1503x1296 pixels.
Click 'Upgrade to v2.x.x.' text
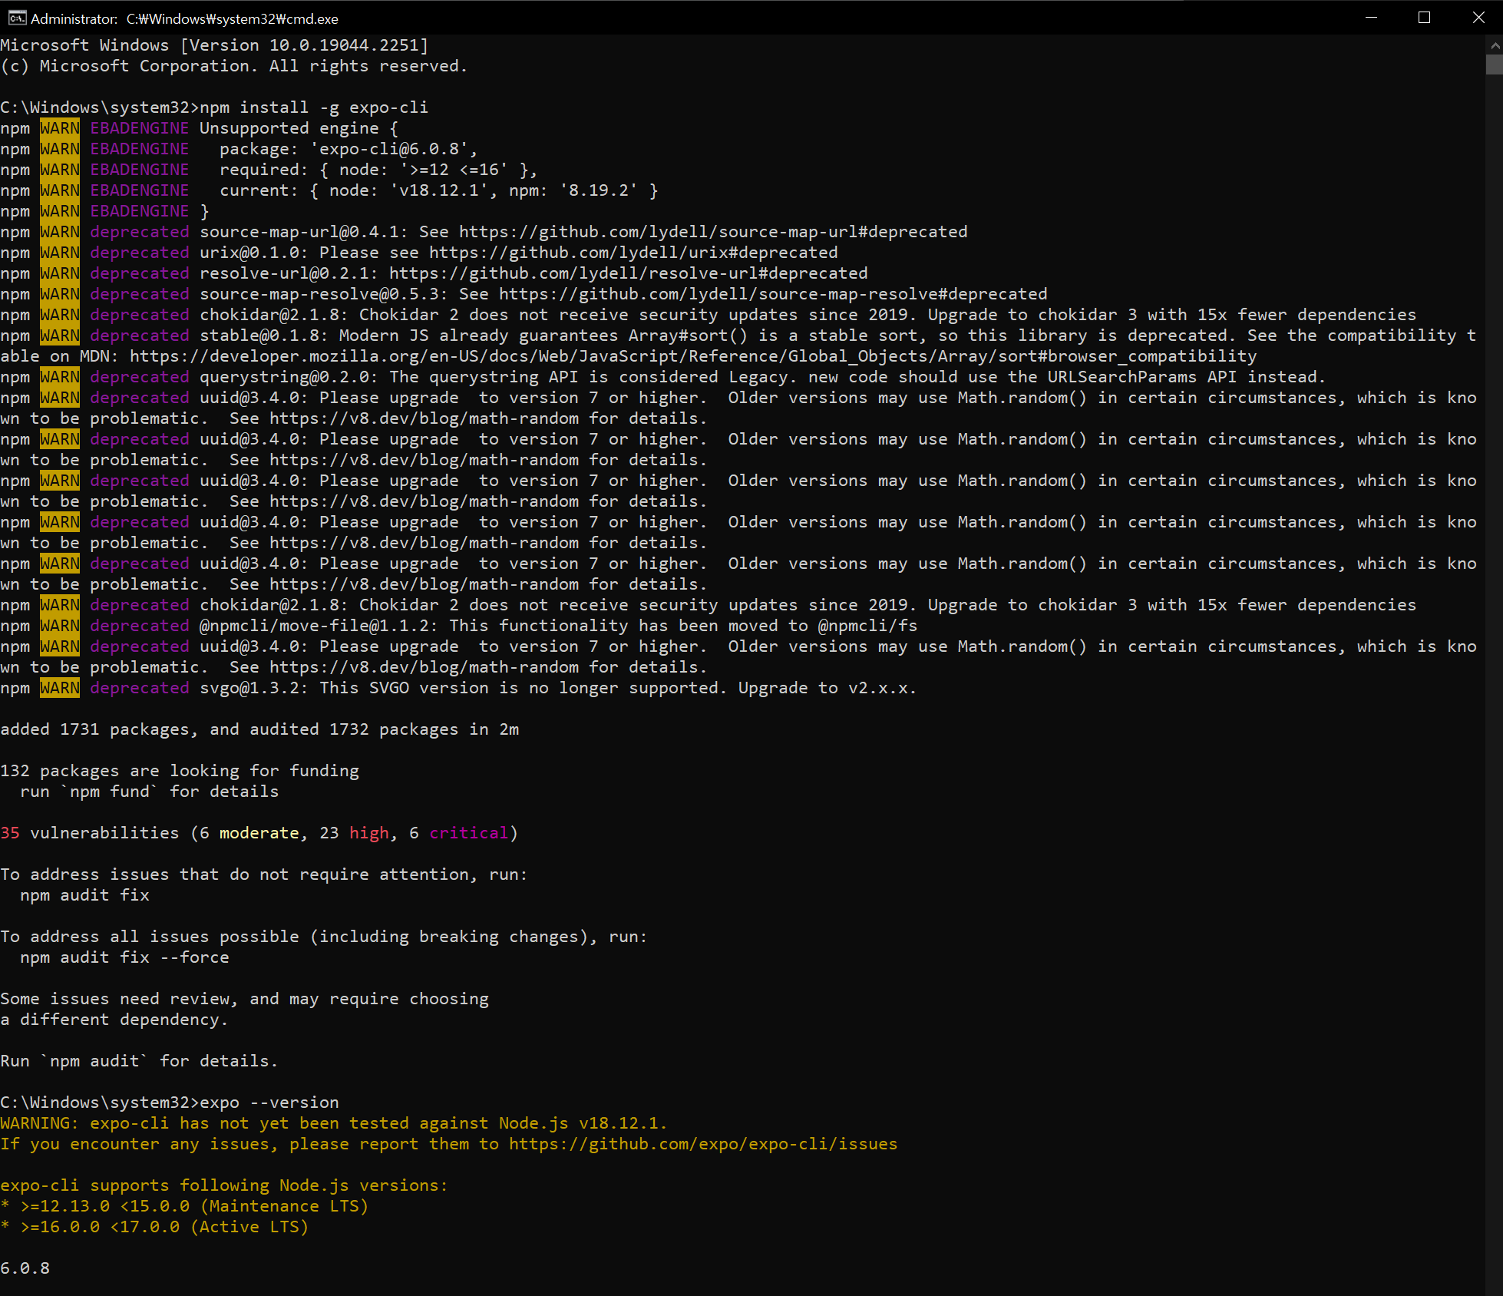[x=827, y=688]
